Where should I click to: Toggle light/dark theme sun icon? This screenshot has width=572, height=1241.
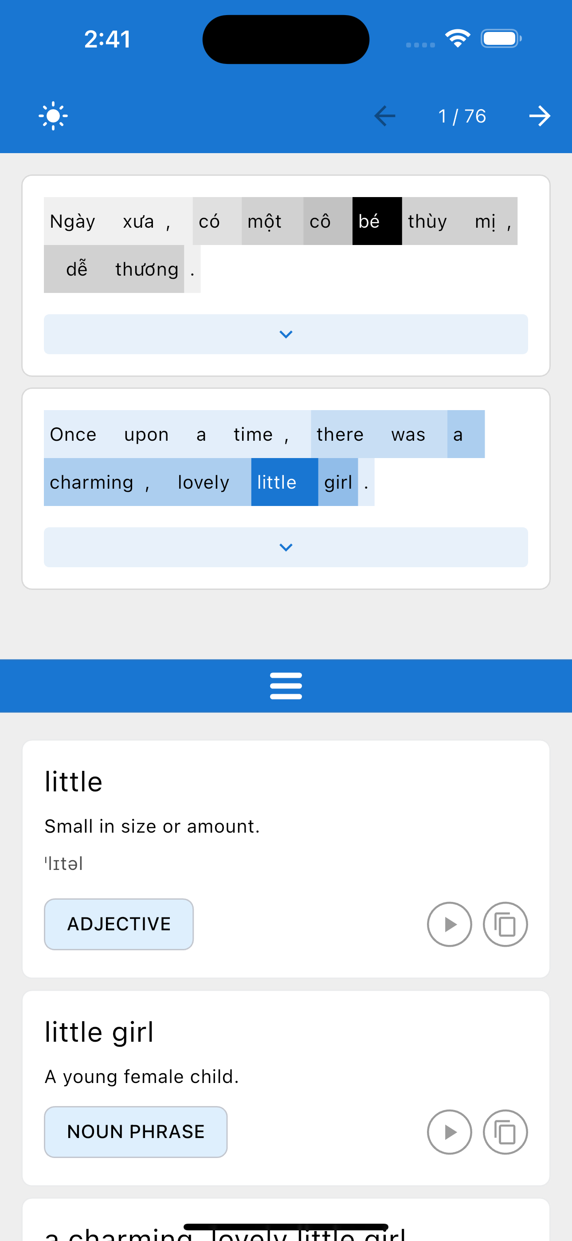point(53,115)
